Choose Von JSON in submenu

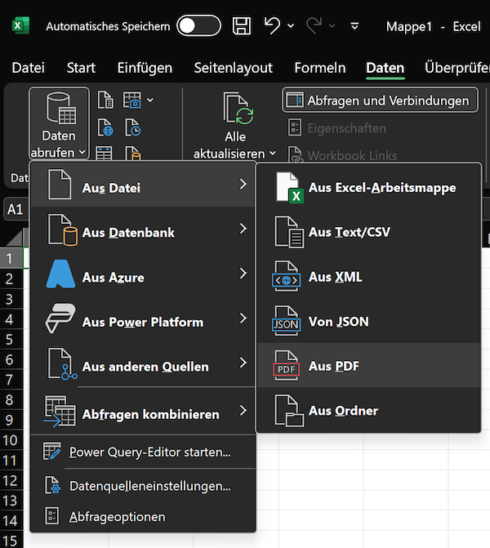368,322
